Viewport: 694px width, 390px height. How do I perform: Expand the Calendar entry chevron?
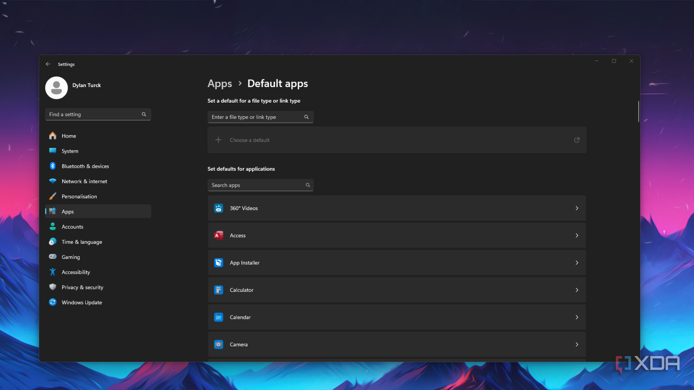tap(577, 317)
